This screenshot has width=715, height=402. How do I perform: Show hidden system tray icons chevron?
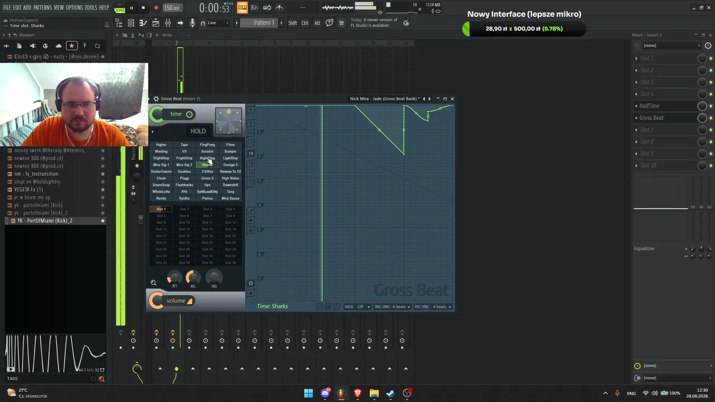click(x=605, y=393)
